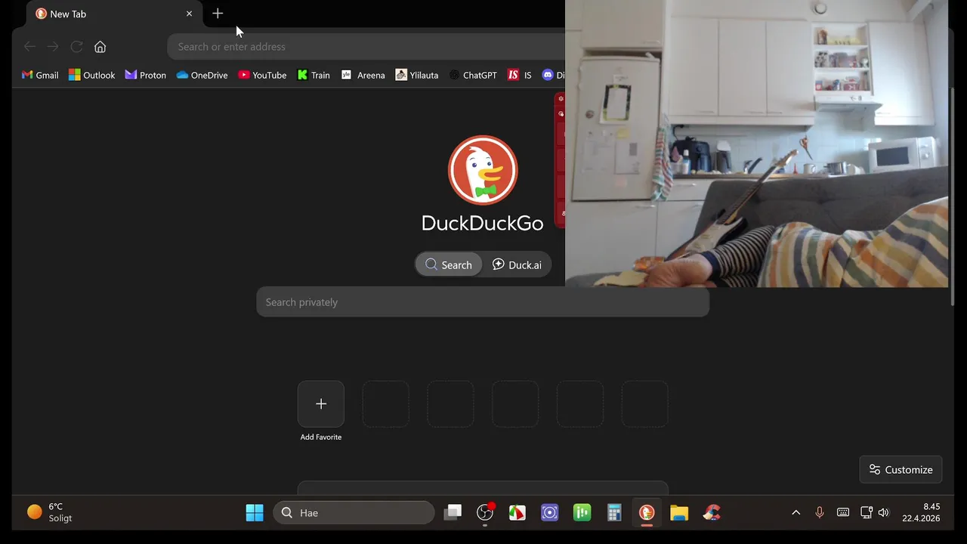
Task: Open the purple circle app in taskbar
Action: coord(549,513)
